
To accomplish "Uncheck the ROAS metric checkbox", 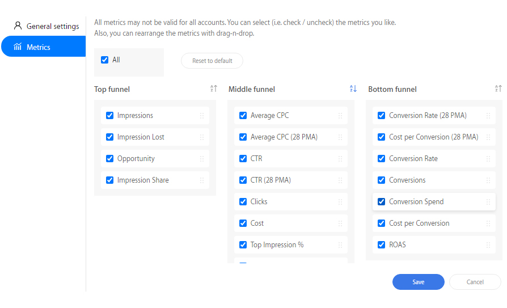I will click(381, 245).
